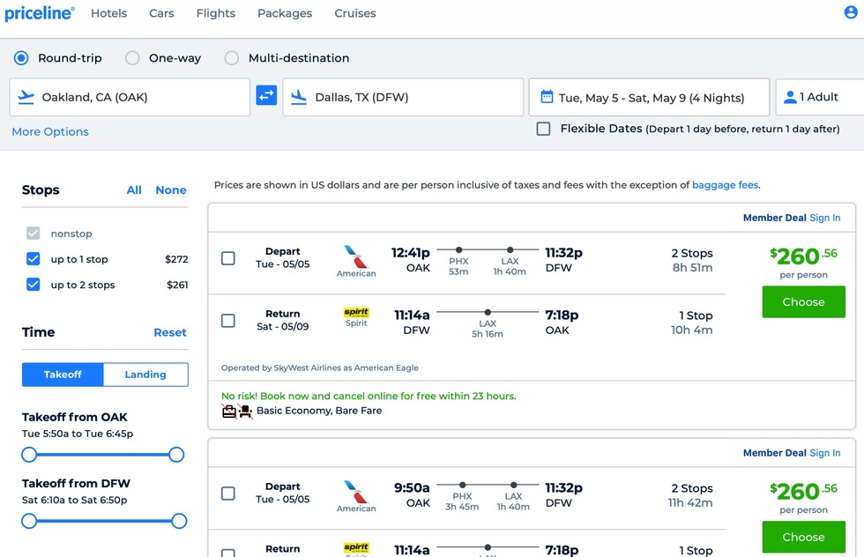864x557 pixels.
Task: Click the person icon beside 1 Adult
Action: point(790,97)
